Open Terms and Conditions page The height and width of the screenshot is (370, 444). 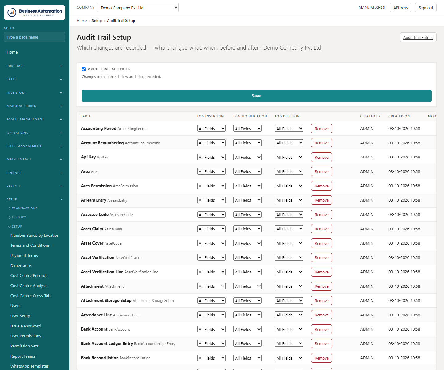click(30, 245)
